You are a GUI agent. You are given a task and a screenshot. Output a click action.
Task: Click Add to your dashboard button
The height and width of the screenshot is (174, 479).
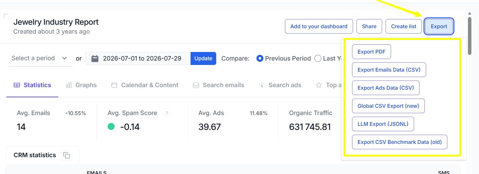(319, 26)
